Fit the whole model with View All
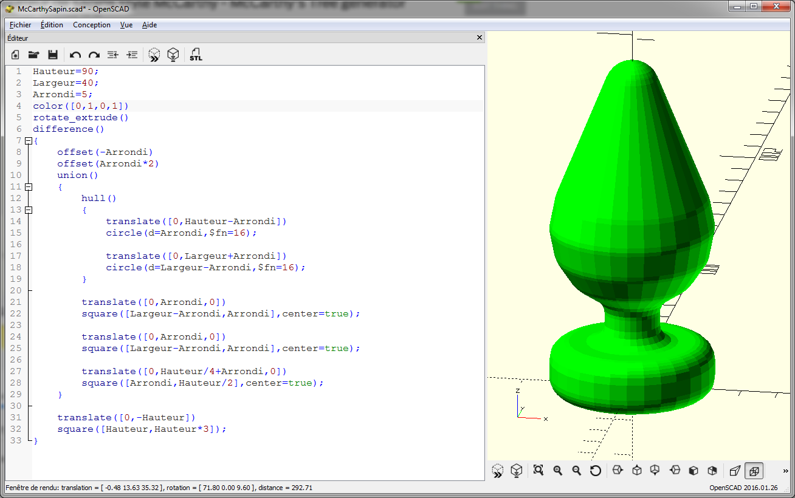The height and width of the screenshot is (498, 795). click(x=539, y=470)
